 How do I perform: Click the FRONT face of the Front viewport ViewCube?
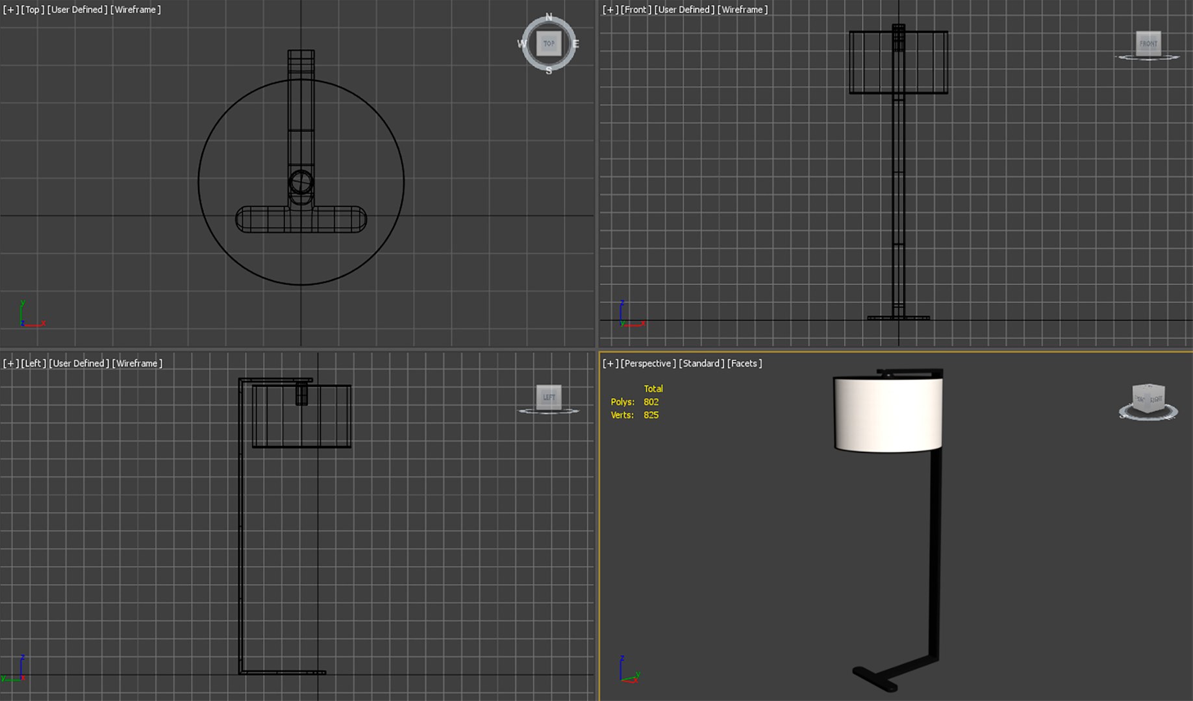tap(1148, 43)
